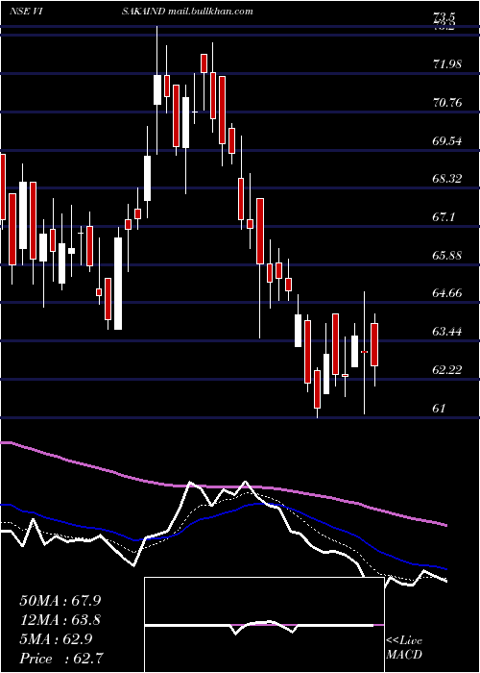This screenshot has height=673, width=480.
Task: Click the 70.76 price axis label
Action: [x=448, y=103]
